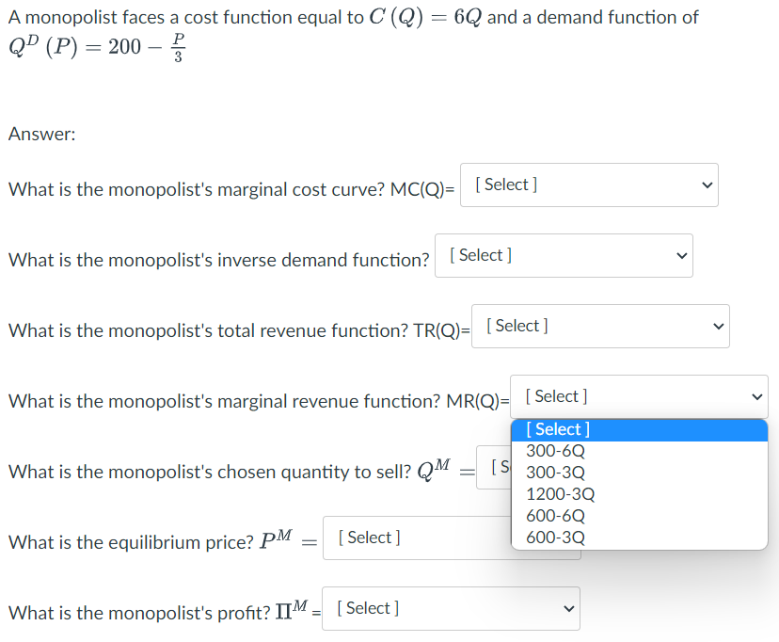This screenshot has width=779, height=642.
Task: Click the chevron on the profit dropdown
Action: pos(567,608)
